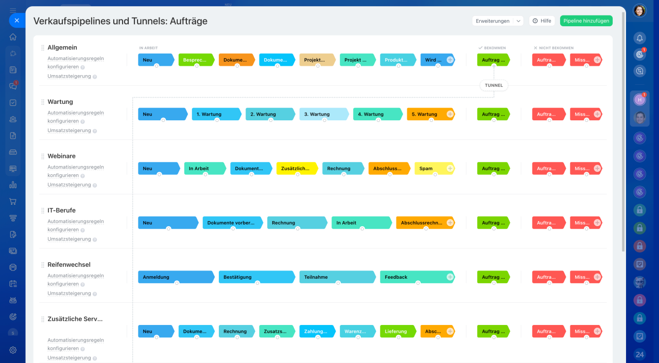This screenshot has width=659, height=363.
Task: Open the user profile avatar at top right
Action: point(639,11)
